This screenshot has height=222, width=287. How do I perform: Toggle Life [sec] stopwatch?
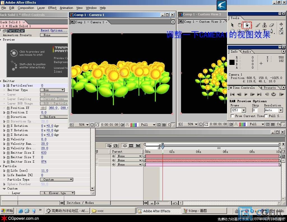pyautogui.click(x=8, y=171)
